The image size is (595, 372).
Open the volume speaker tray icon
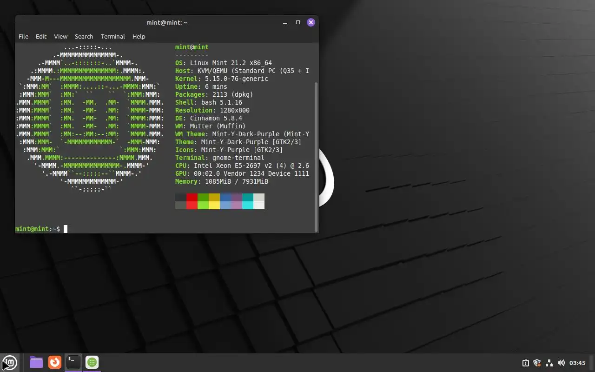pyautogui.click(x=561, y=363)
